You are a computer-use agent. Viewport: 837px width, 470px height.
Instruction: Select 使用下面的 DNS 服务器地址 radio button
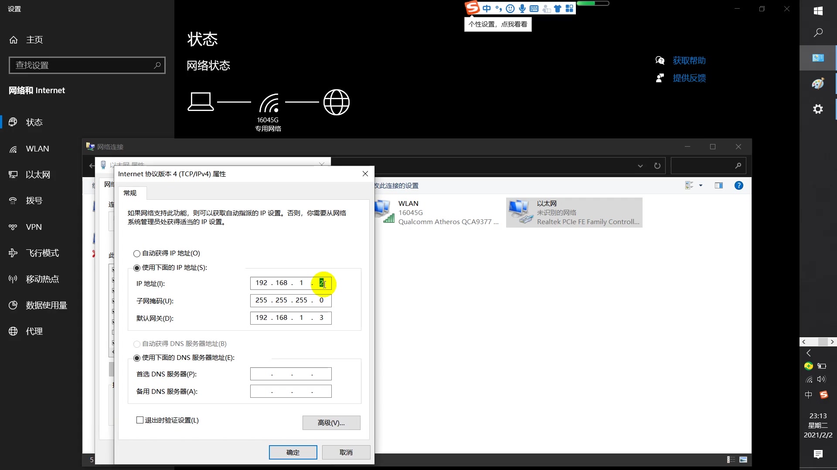click(137, 358)
